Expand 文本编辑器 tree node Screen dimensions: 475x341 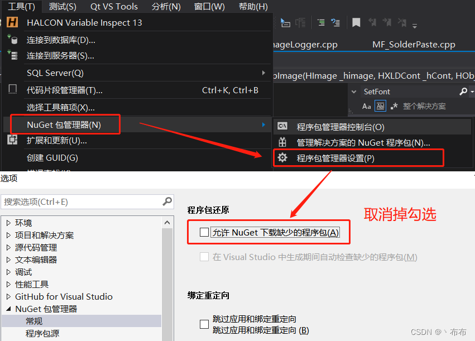tap(8, 260)
